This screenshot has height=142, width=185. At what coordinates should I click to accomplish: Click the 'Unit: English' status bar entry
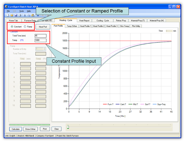[x=10, y=136]
